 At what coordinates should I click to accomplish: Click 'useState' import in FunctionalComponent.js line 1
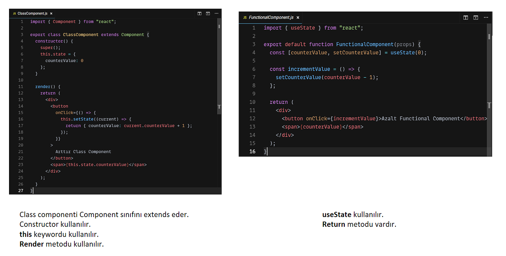[303, 28]
